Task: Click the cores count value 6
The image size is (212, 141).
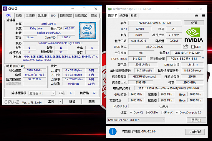Action: click(71, 93)
